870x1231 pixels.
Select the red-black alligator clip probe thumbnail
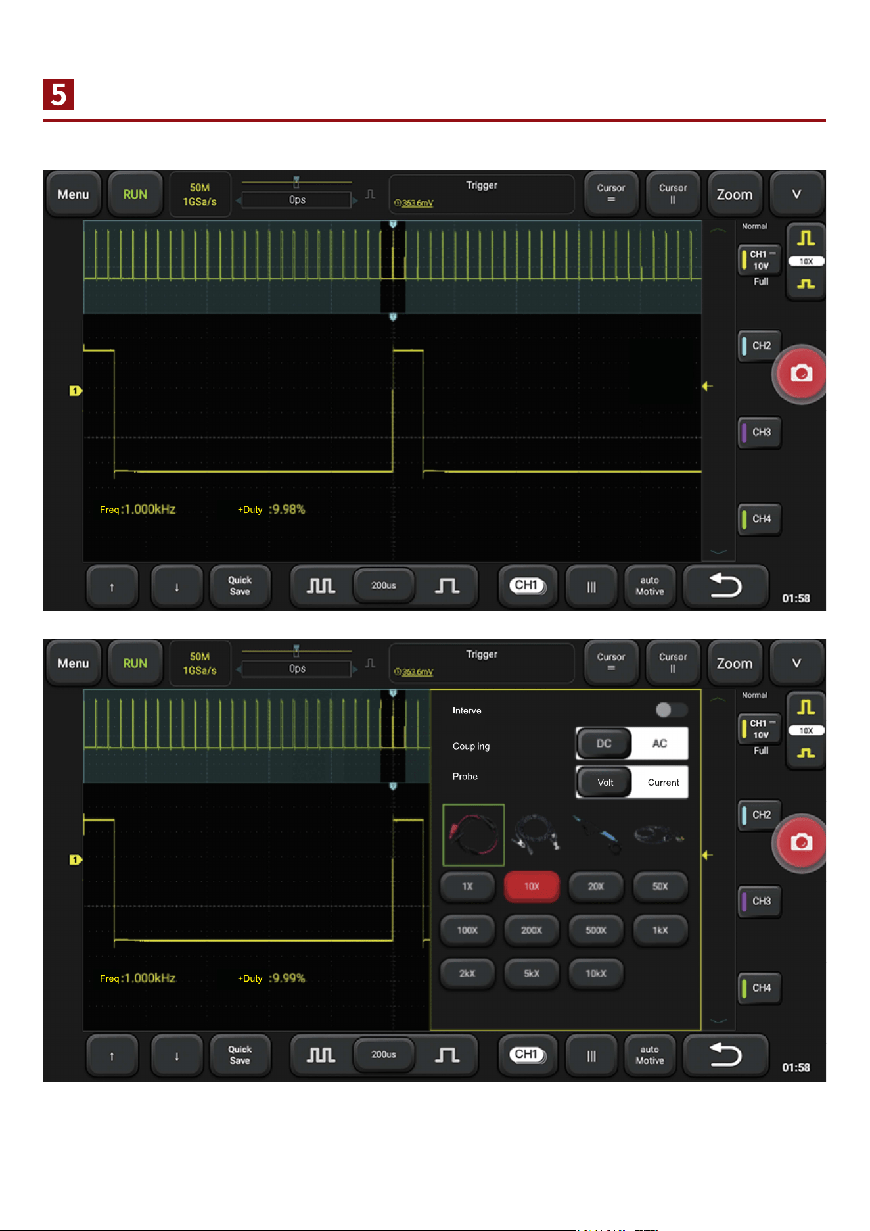click(x=474, y=834)
